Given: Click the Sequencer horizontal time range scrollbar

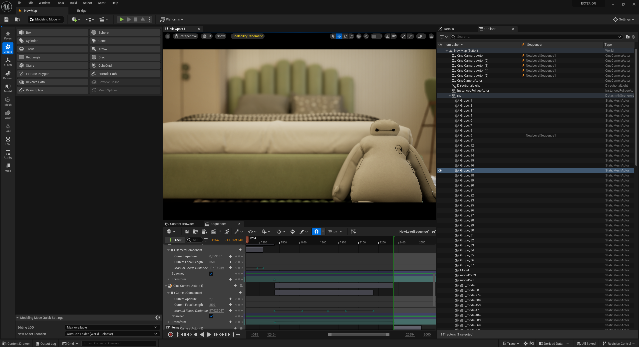Looking at the screenshot, I should point(358,335).
